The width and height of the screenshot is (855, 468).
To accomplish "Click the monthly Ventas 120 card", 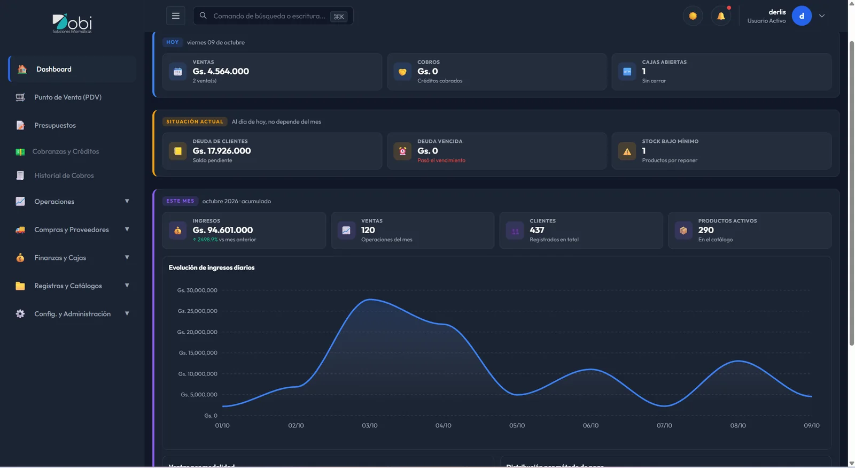I will coord(413,231).
